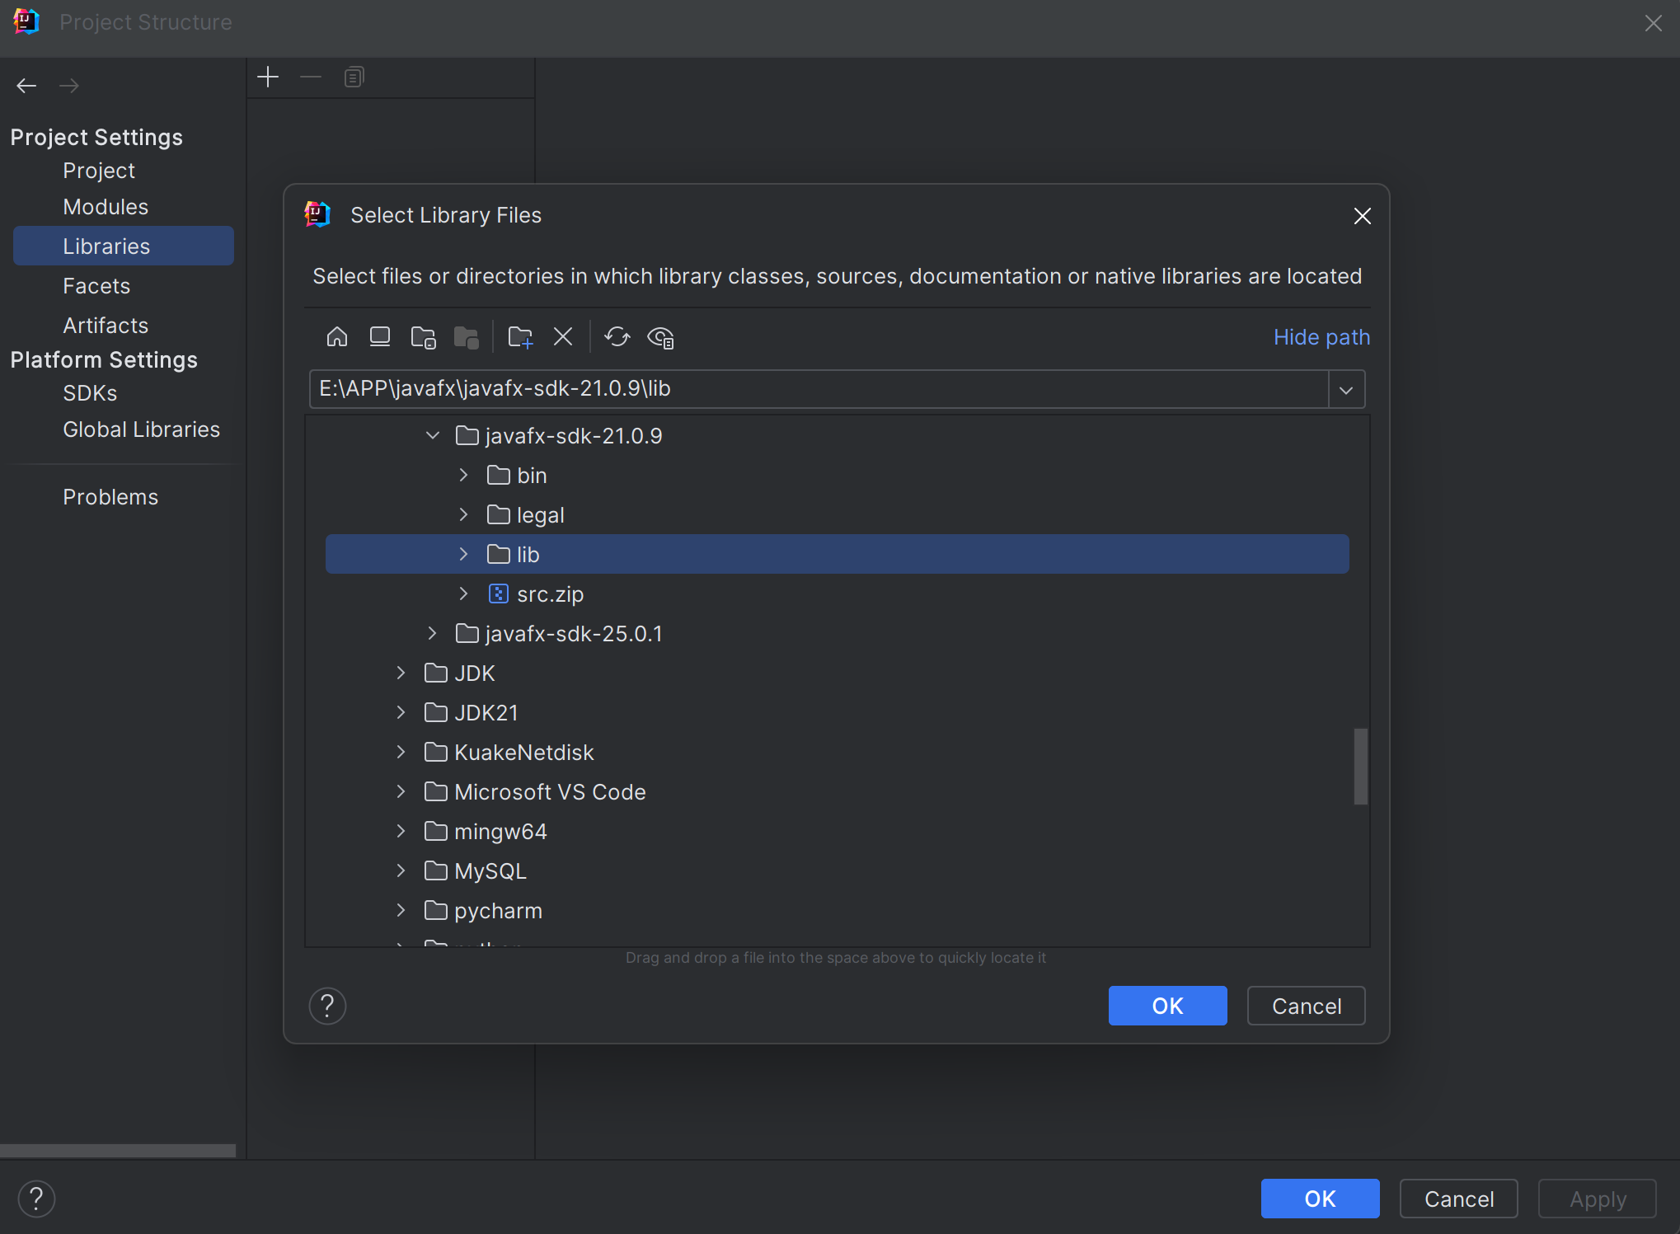Open Modules settings

(x=106, y=207)
